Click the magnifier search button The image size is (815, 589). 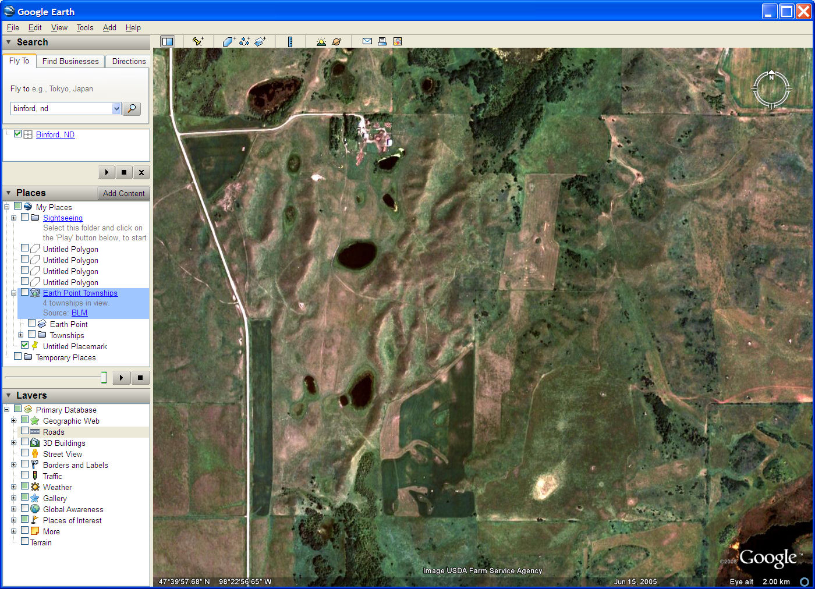pos(132,108)
